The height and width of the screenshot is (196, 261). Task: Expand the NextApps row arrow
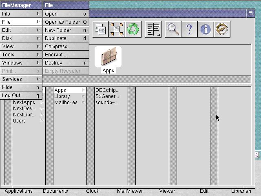[x=42, y=102]
